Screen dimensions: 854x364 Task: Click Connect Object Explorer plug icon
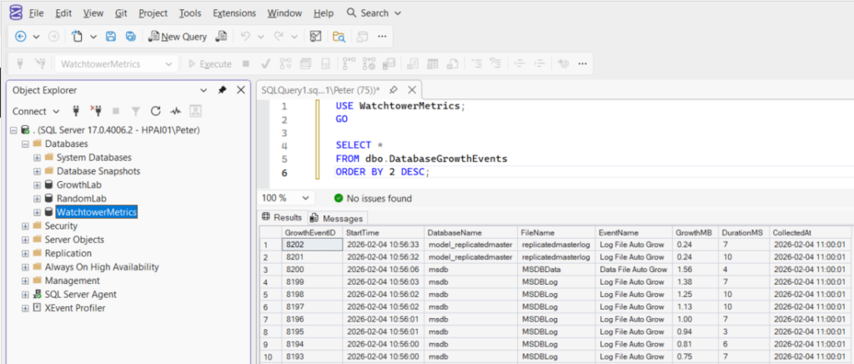[76, 111]
